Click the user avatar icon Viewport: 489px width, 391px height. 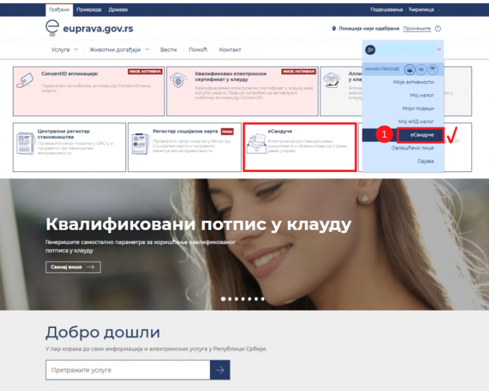coord(371,50)
